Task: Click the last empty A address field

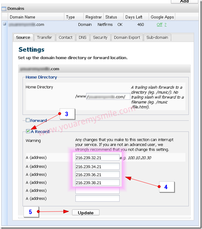Action: coord(97,198)
